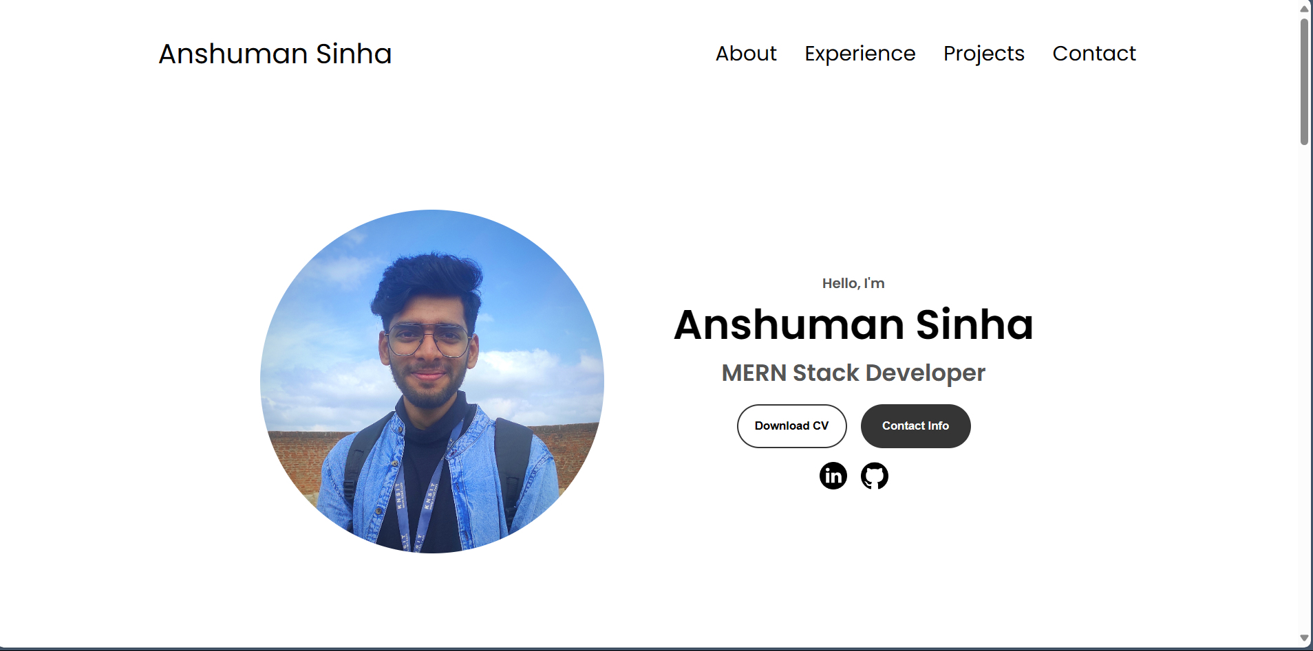Select Contact in the navigation bar

click(1094, 54)
